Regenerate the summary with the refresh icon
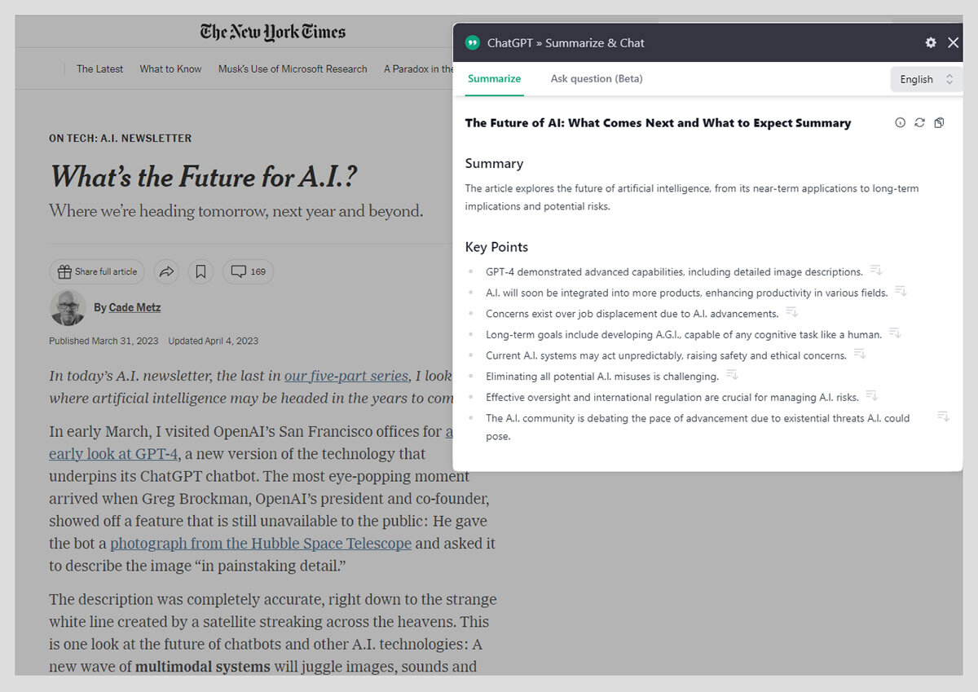This screenshot has width=978, height=692. point(919,121)
